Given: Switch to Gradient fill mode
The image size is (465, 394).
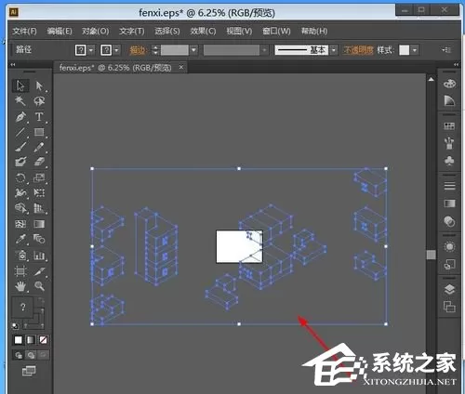Looking at the screenshot, I should pyautogui.click(x=31, y=340).
